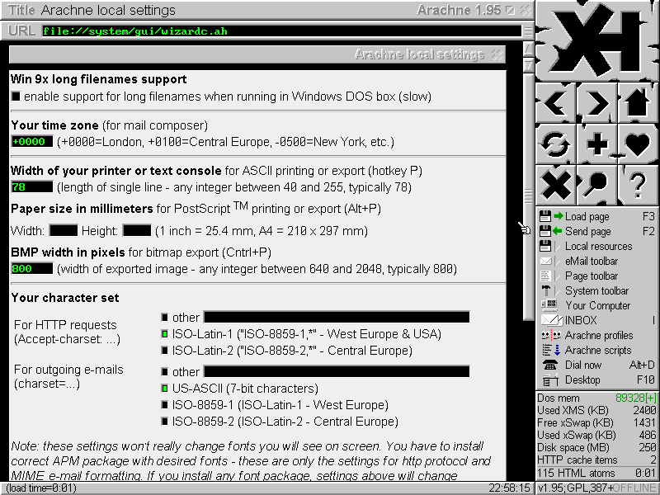The image size is (660, 495).
Task: Open eMail toolbar entry
Action: point(592,261)
